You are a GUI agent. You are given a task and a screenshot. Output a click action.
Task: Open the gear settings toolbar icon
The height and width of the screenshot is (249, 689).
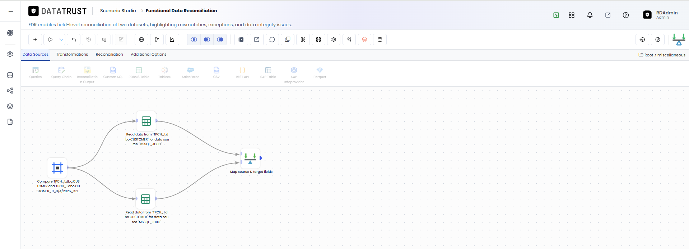334,40
